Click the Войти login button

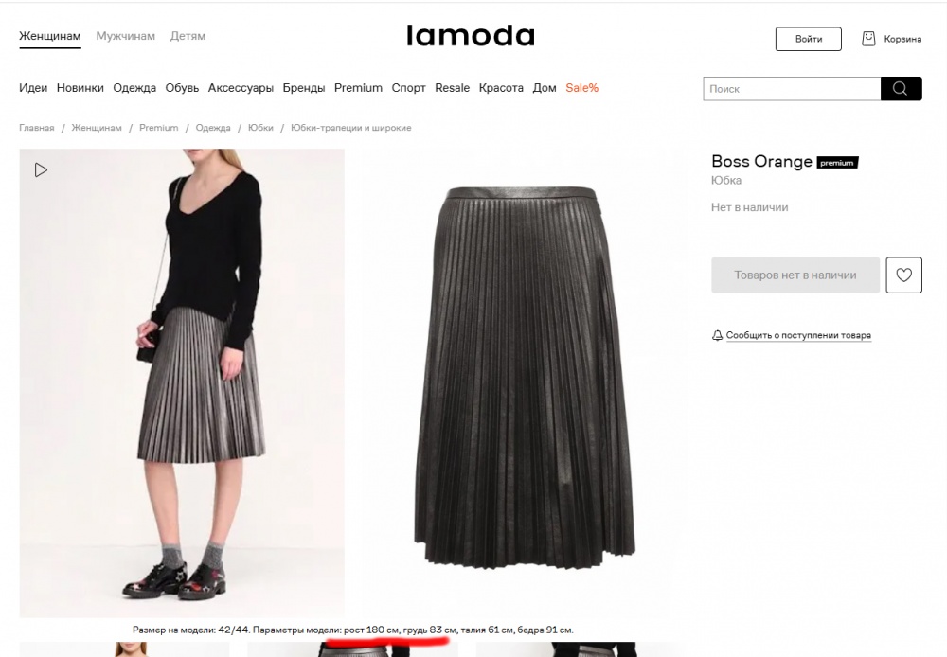[x=808, y=39]
